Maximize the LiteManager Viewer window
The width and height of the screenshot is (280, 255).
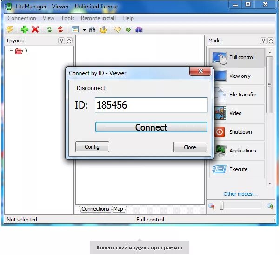click(x=248, y=5)
